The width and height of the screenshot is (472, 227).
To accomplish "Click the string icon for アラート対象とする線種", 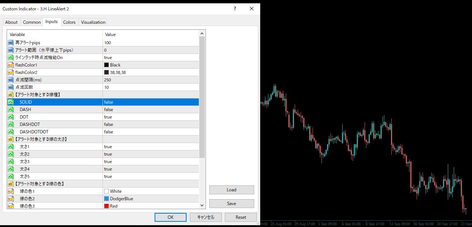I will 11,95.
